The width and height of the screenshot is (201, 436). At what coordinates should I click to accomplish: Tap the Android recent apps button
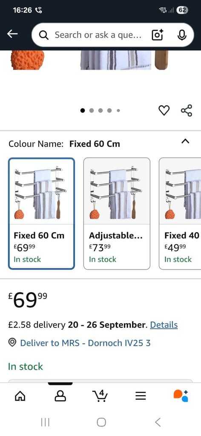(45, 422)
